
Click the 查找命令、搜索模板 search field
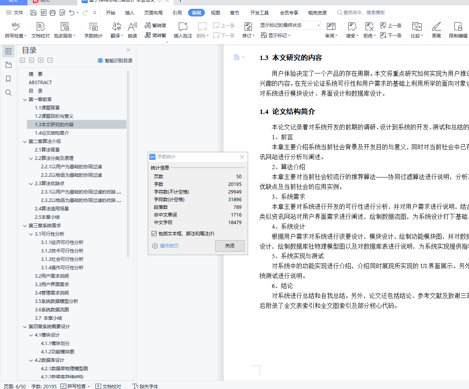point(361,13)
